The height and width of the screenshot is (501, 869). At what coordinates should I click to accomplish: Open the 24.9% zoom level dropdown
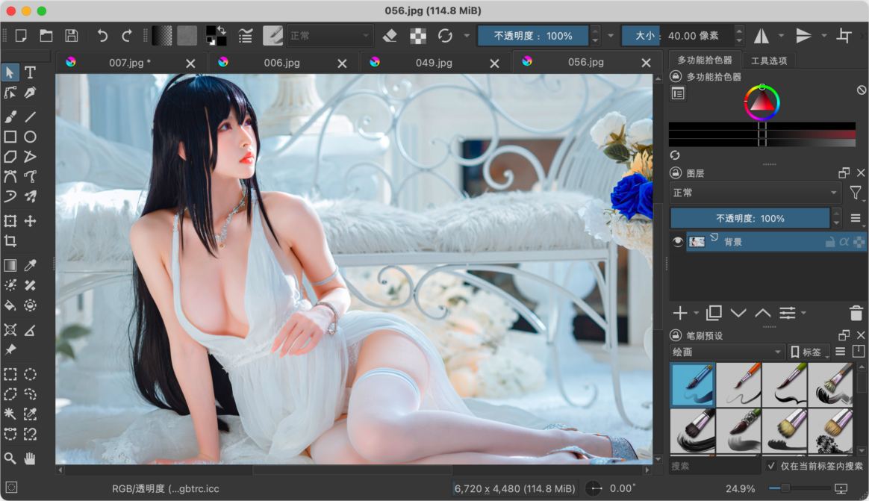click(x=741, y=489)
